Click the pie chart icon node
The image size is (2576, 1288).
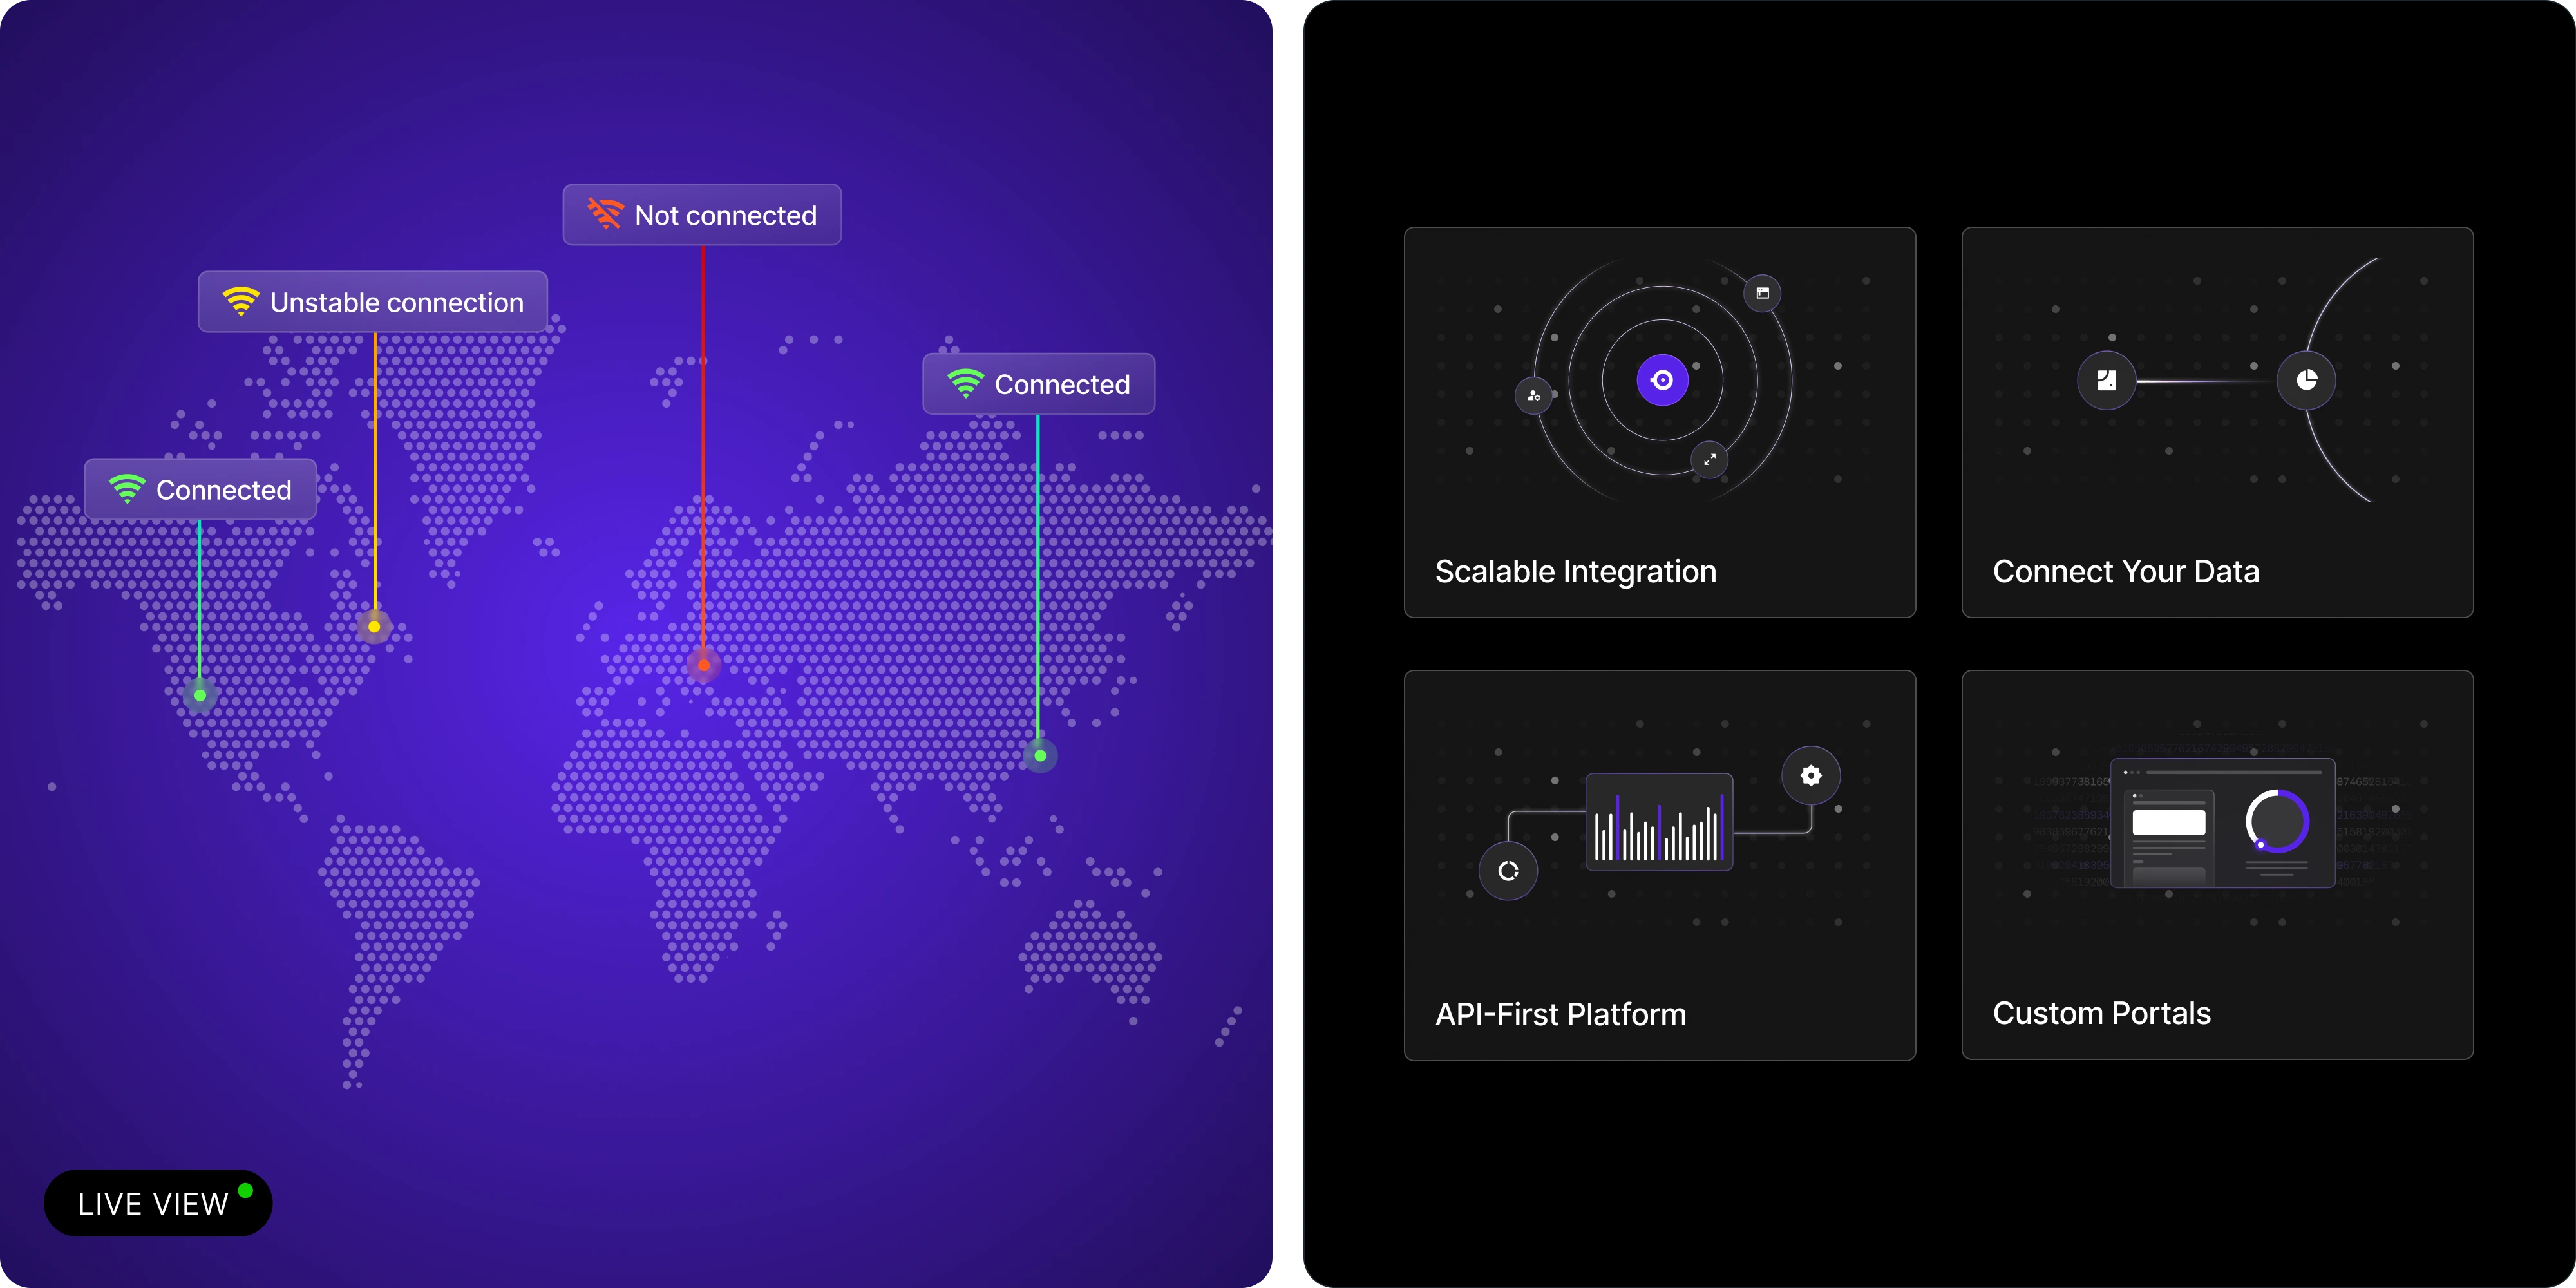tap(2306, 380)
